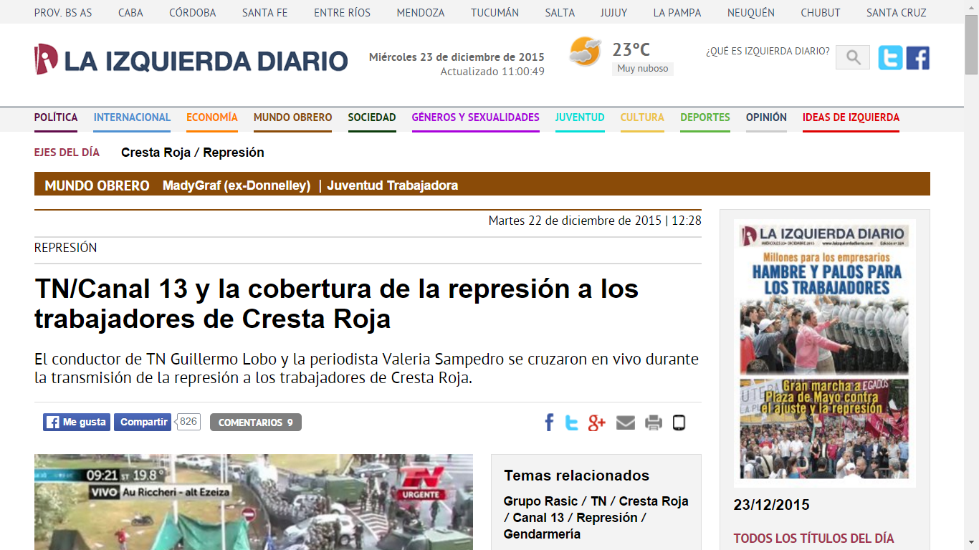
Task: Select the CÓRDOBA region link
Action: [193, 13]
